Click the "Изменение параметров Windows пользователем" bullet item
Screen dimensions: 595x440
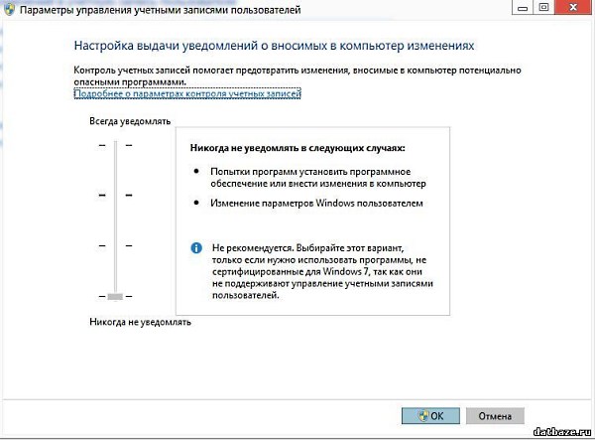tap(315, 204)
